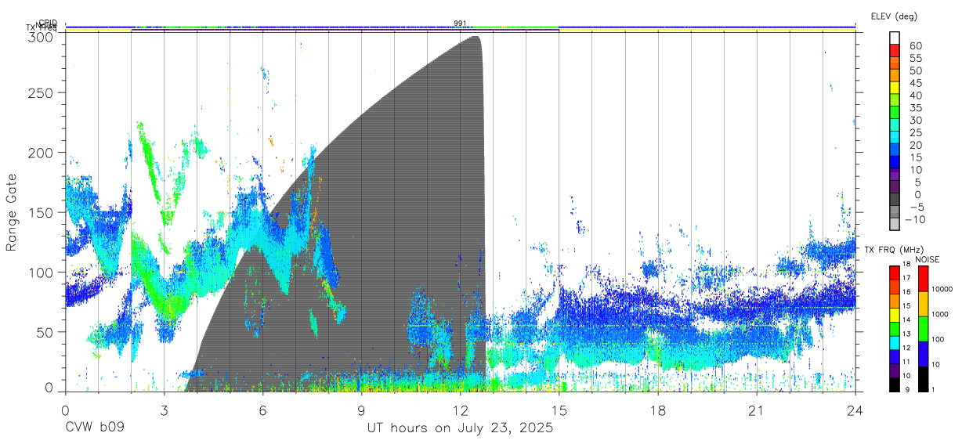Click the 60 label on the ELEV scale
The height and width of the screenshot is (444, 962).
coord(915,46)
